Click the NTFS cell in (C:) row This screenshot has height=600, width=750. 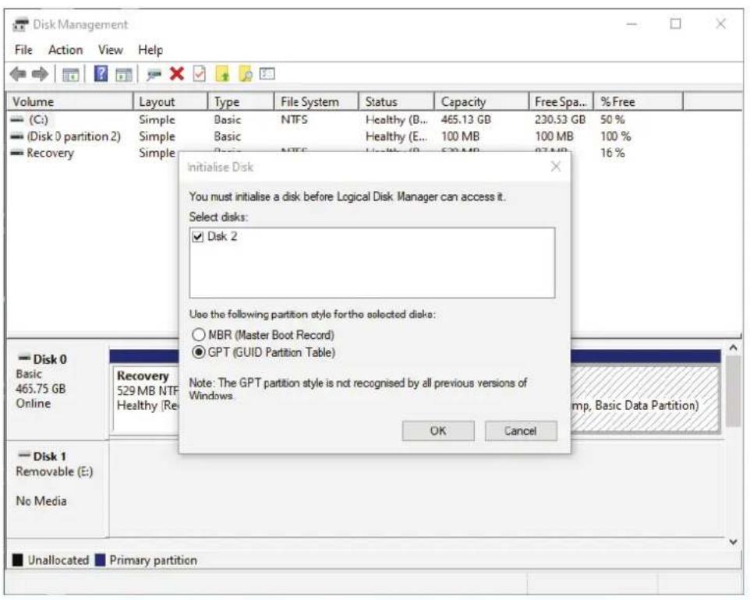tap(294, 119)
